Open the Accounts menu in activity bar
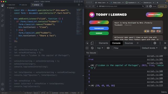Viewport: 168px width, 94px height. pyautogui.click(x=2, y=84)
